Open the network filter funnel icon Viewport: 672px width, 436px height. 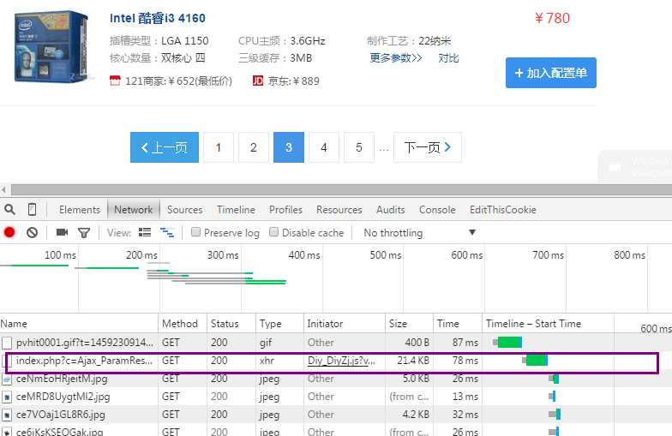click(84, 233)
